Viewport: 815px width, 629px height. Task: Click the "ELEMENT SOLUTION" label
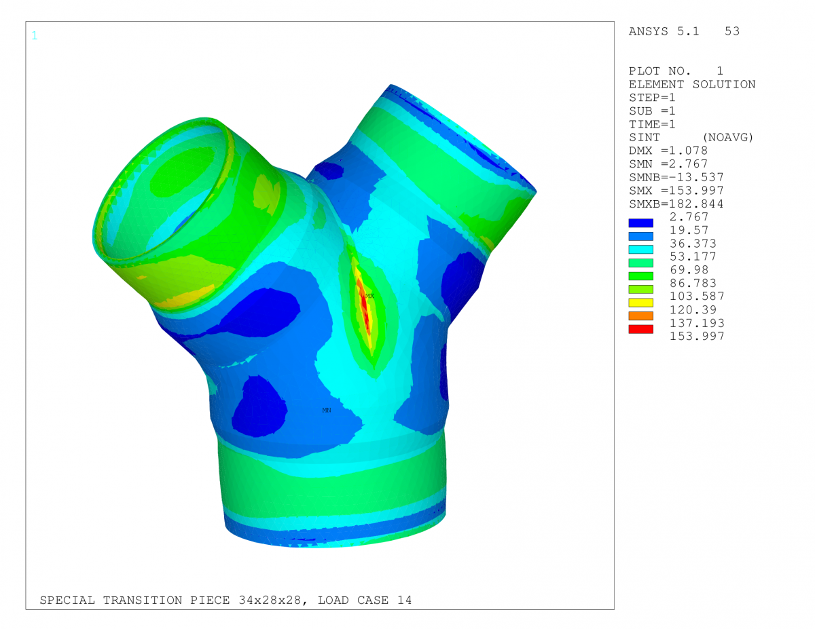[x=692, y=84]
